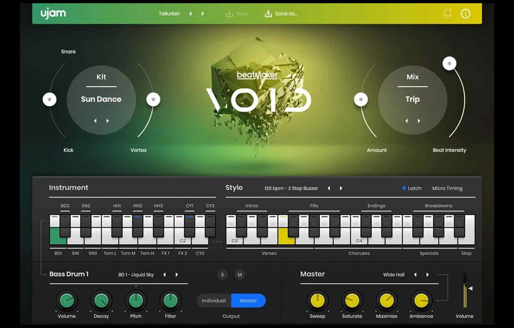
Task: Click the Sun Dance kit name
Action: tap(101, 99)
